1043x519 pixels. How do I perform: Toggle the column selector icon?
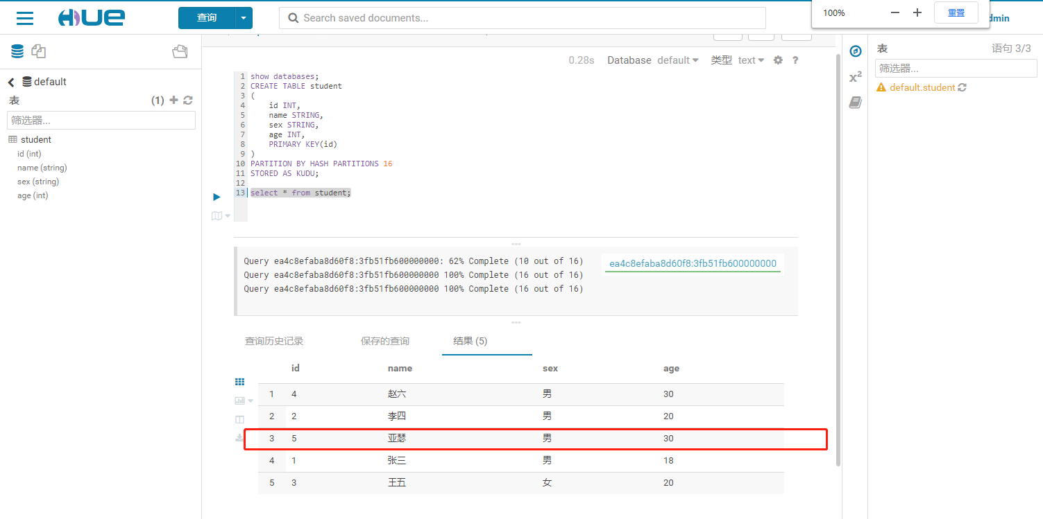[239, 419]
